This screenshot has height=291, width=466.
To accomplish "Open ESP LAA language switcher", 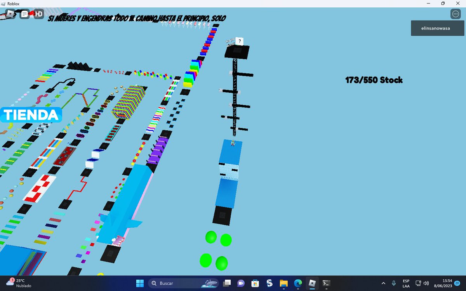I will click(406, 283).
